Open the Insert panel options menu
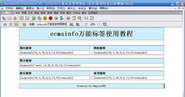 pos(181,13)
